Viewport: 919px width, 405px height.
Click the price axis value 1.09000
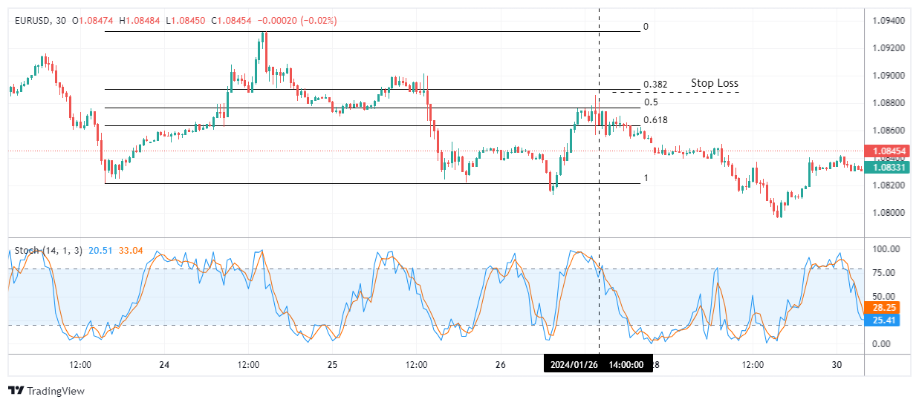point(889,76)
